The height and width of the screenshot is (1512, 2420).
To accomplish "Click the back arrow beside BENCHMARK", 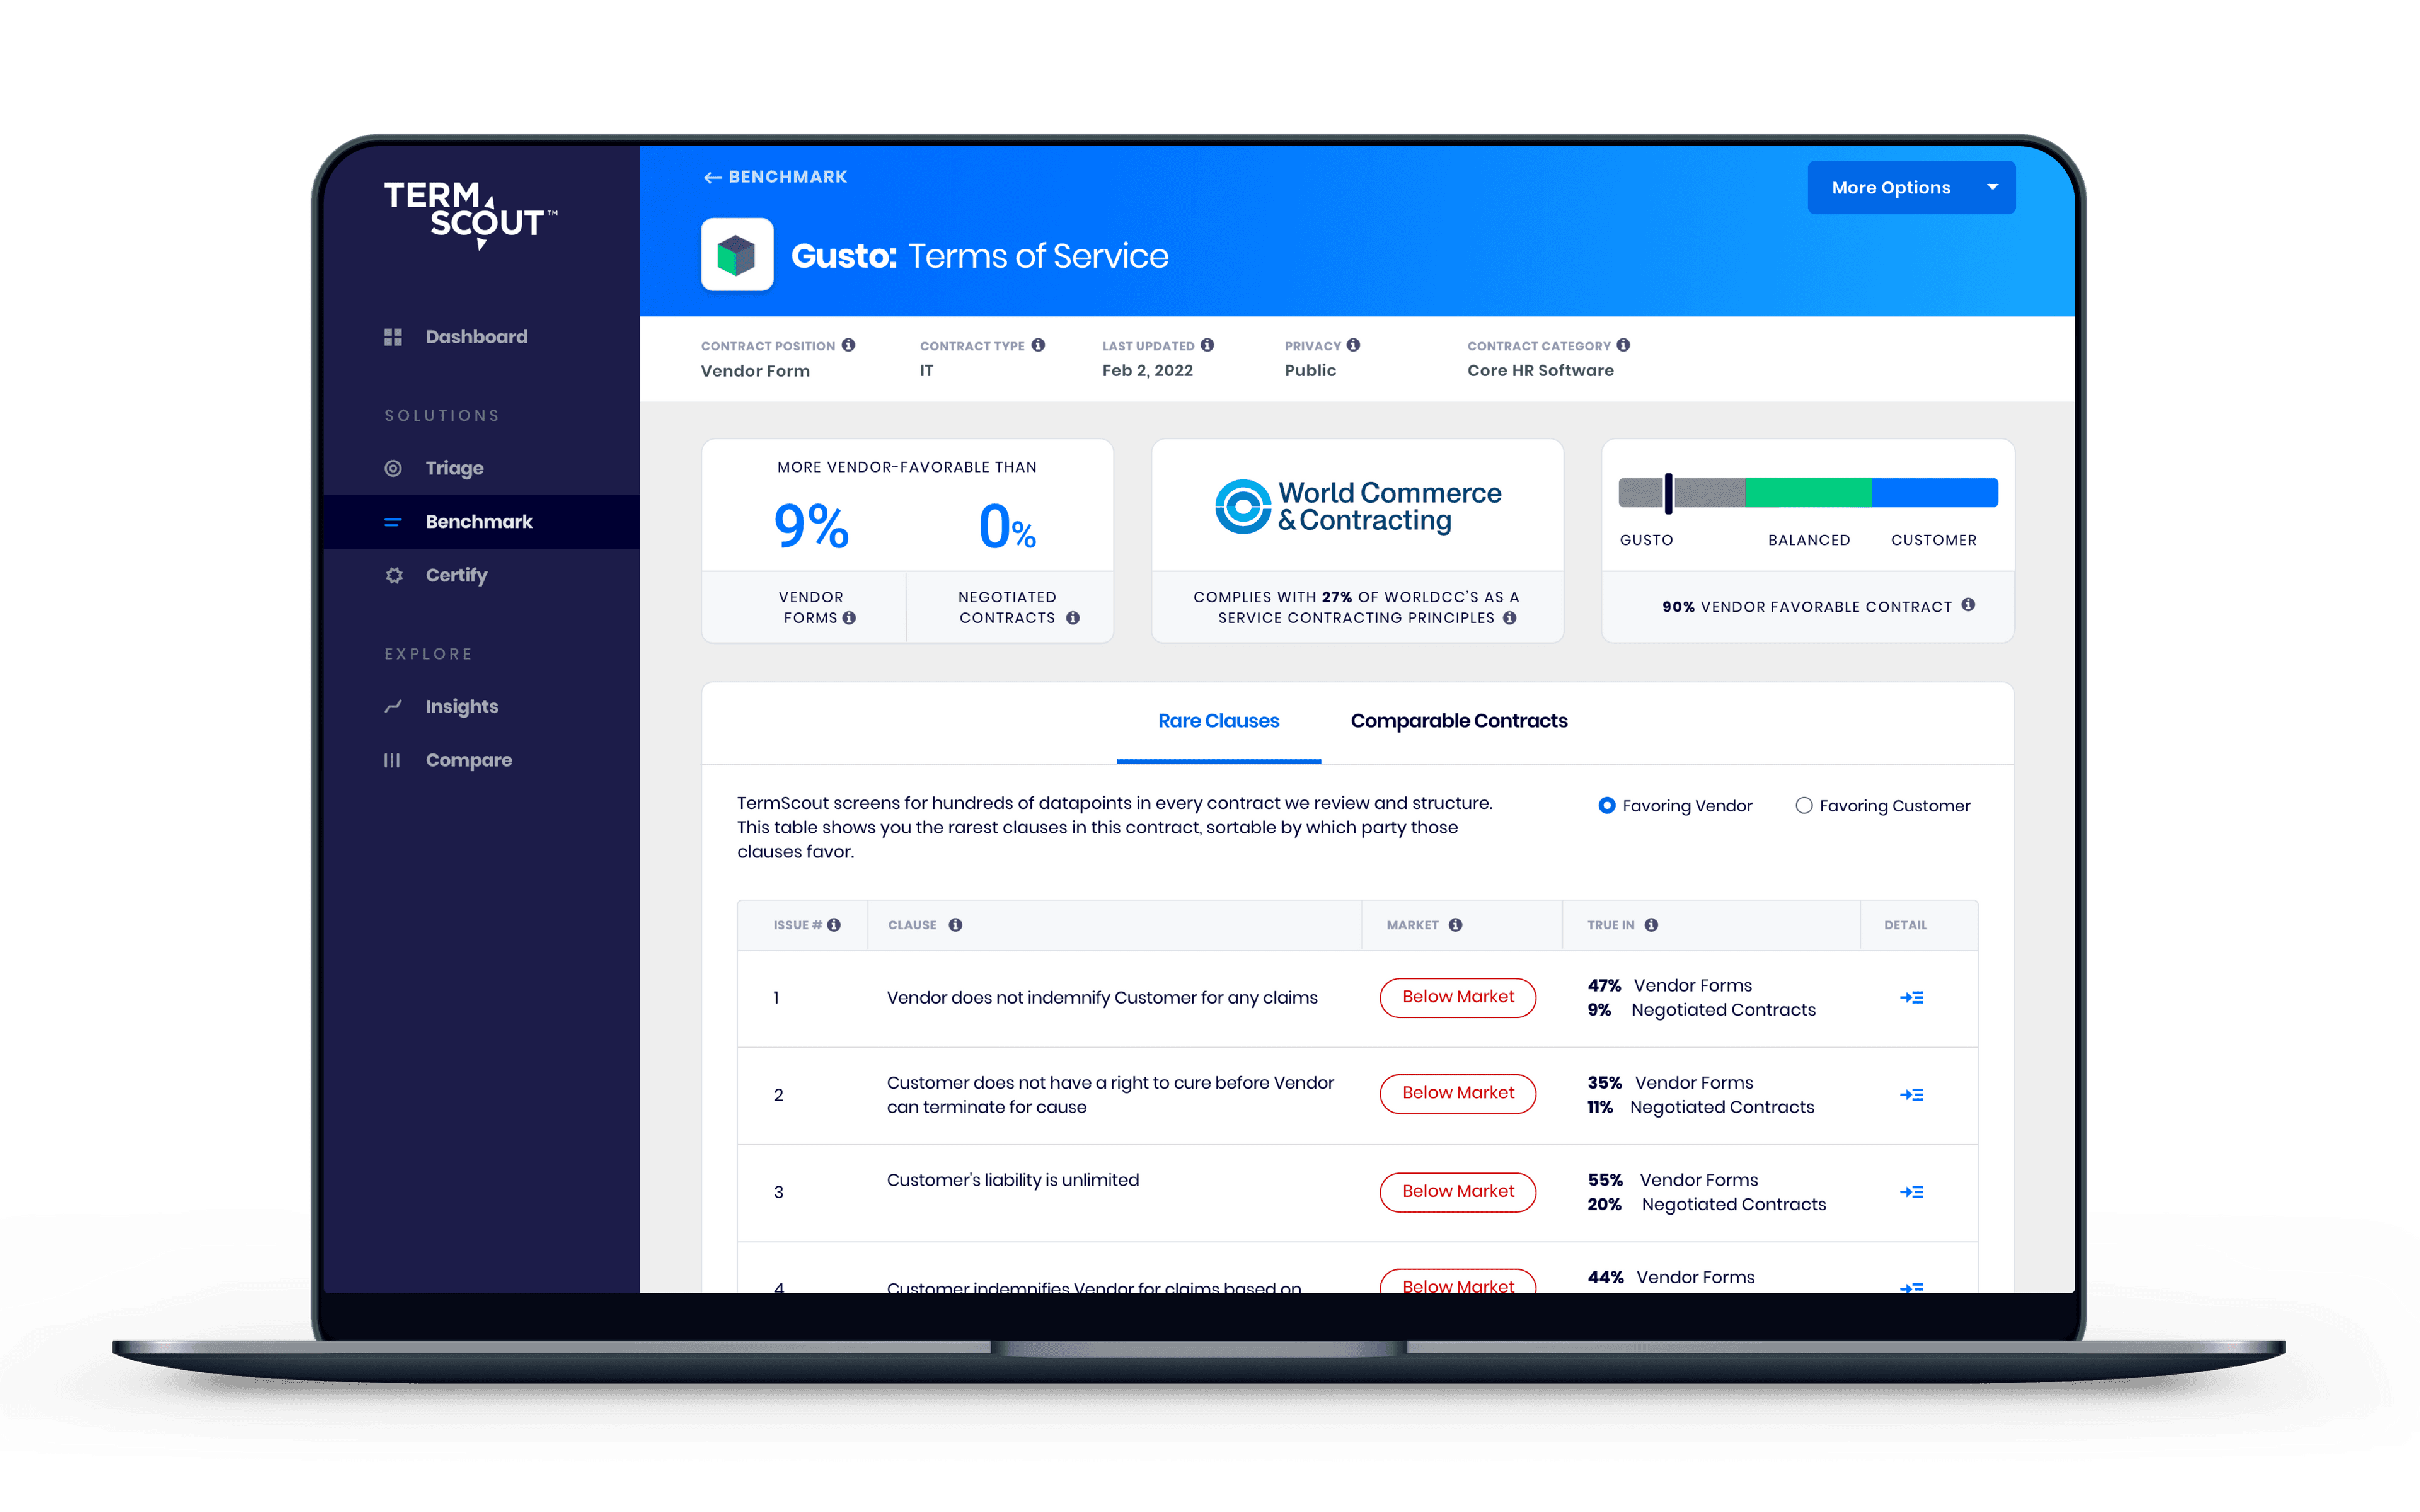I will 712,177.
